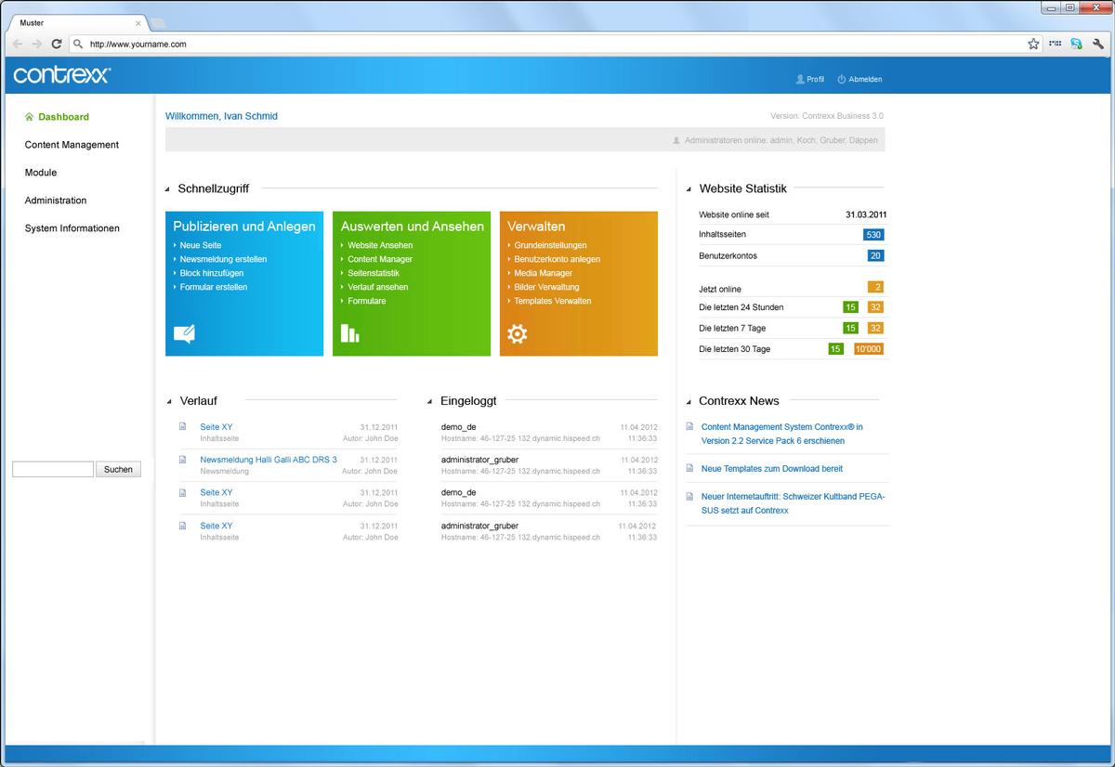The image size is (1115, 767).
Task: Open news about Version 2.2 Service Pack 6
Action: 781,434
